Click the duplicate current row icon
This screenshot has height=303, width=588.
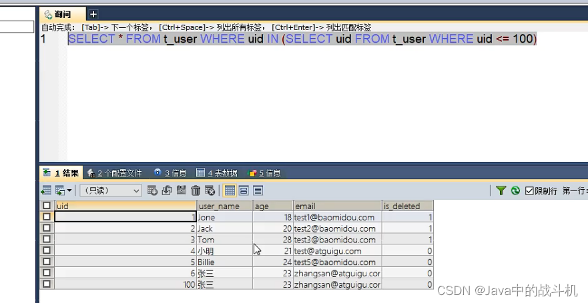pos(167,190)
